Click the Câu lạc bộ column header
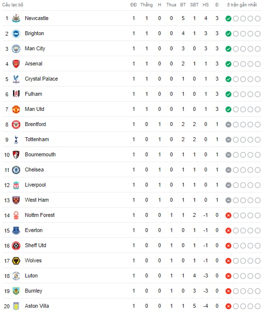This screenshot has height=318, width=265. [13, 5]
